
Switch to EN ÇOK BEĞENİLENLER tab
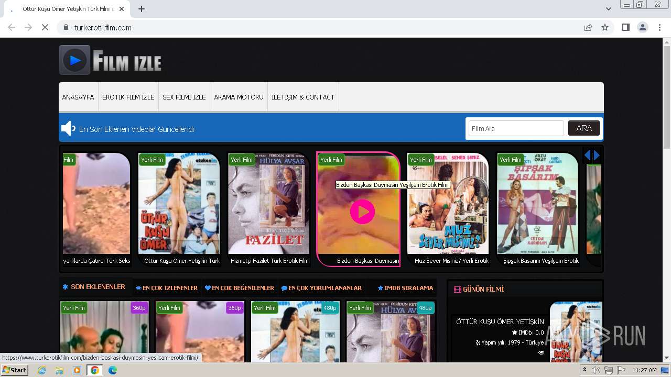point(240,288)
